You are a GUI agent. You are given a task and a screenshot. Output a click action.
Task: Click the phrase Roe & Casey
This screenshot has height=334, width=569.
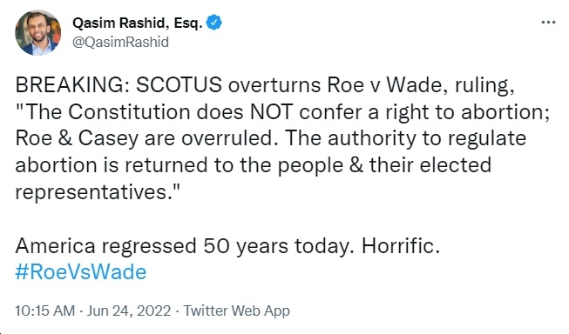point(77,138)
